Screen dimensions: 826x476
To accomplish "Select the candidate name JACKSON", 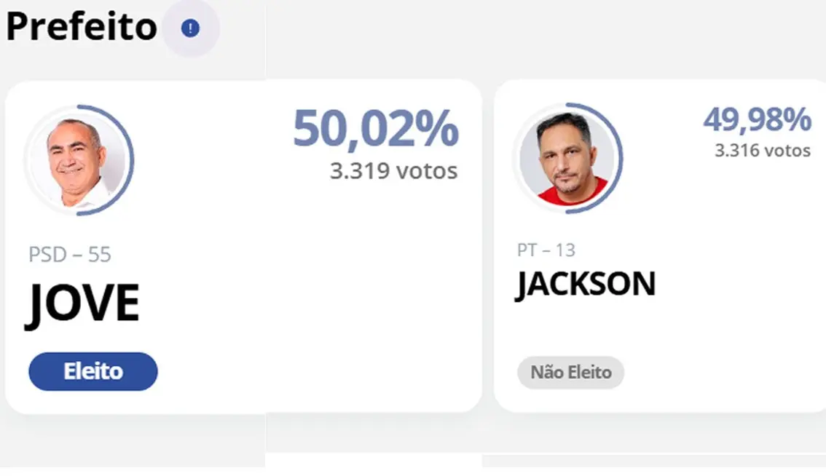I will point(586,284).
